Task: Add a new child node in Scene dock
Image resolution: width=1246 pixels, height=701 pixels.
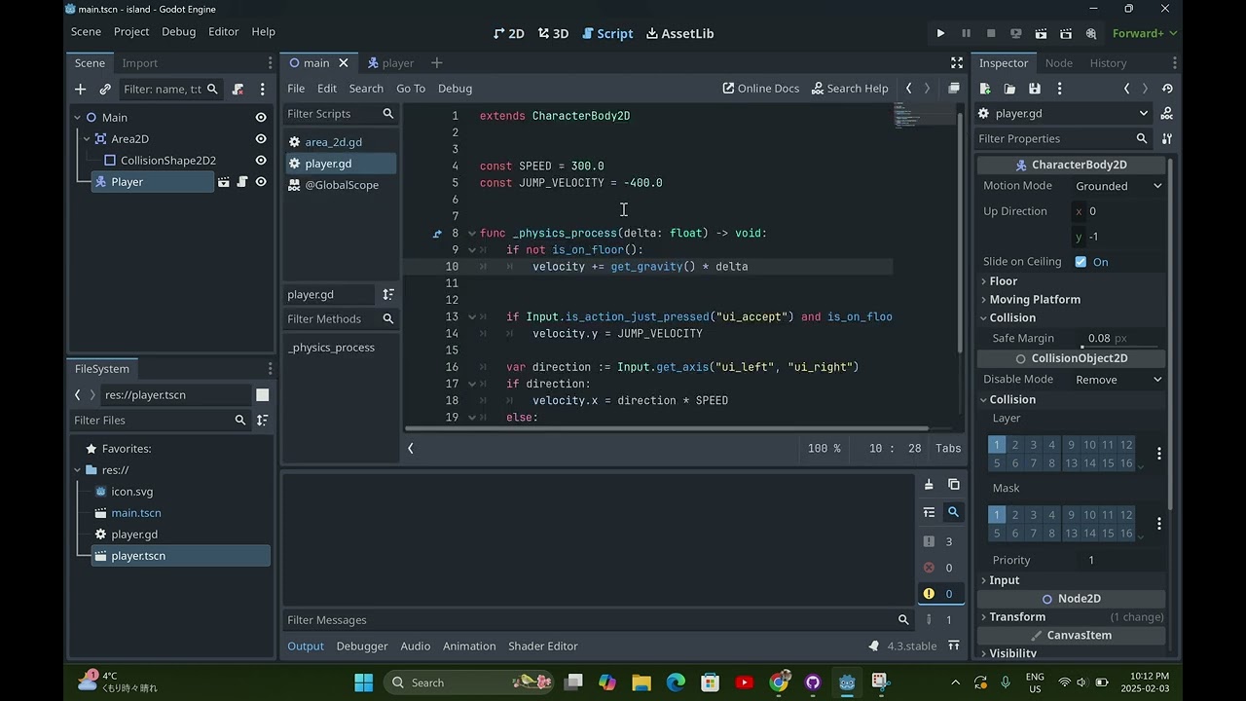Action: click(80, 89)
